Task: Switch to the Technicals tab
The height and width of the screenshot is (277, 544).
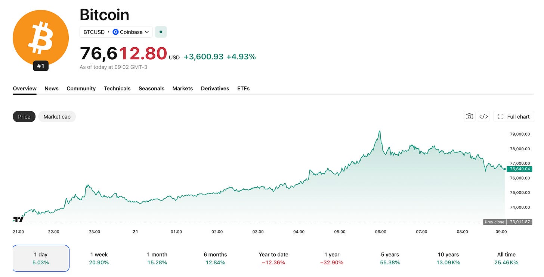Action: (117, 88)
